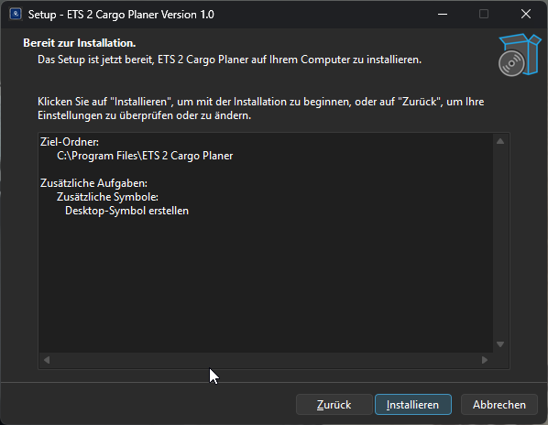Select the Ziel-Ordner line in summary

(70, 142)
